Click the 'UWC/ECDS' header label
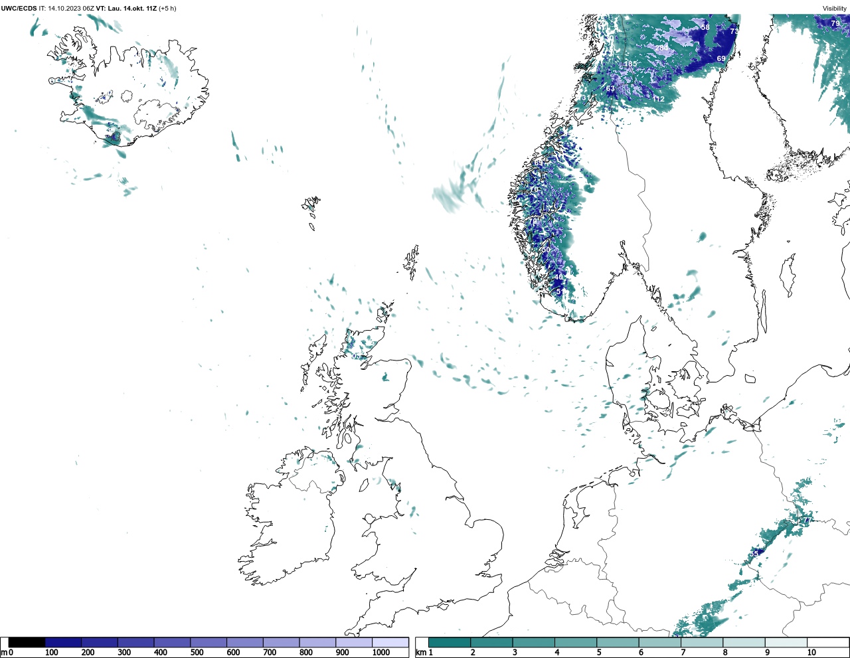This screenshot has height=658, width=850. pos(19,8)
